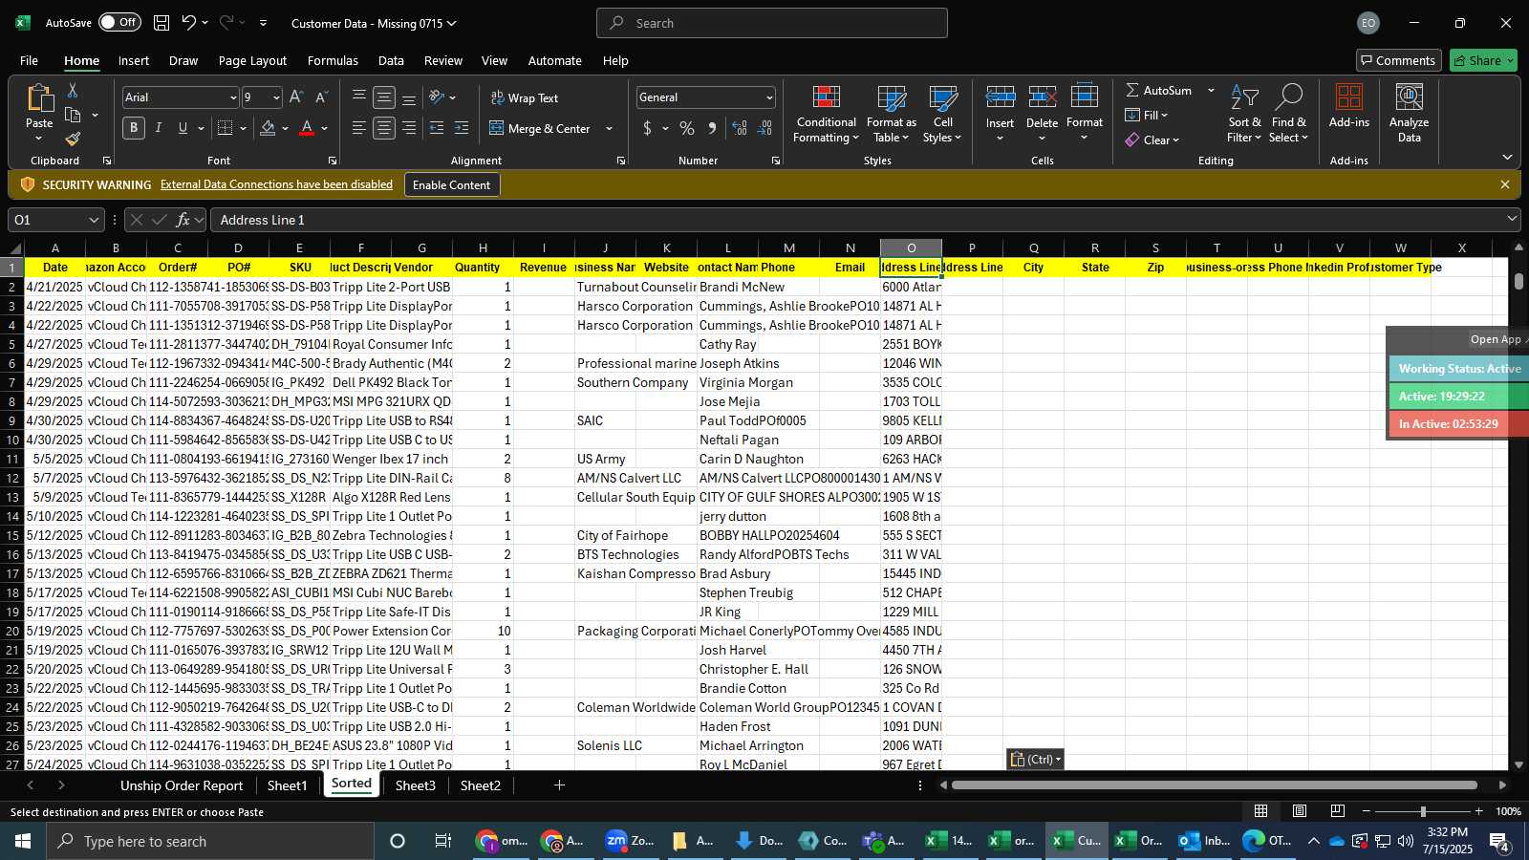Open the Paste Options (Ctrl) dropdown
The height and width of the screenshot is (860, 1529).
tap(1036, 760)
